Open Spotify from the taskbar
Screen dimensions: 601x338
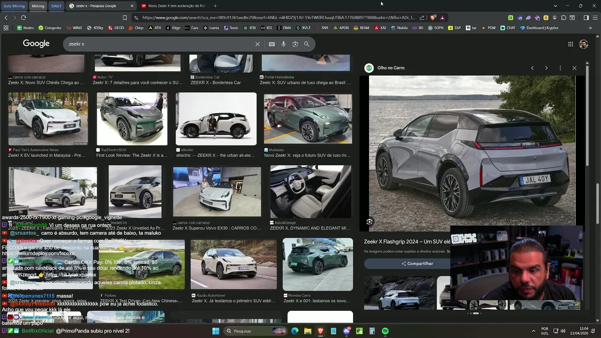(385, 331)
